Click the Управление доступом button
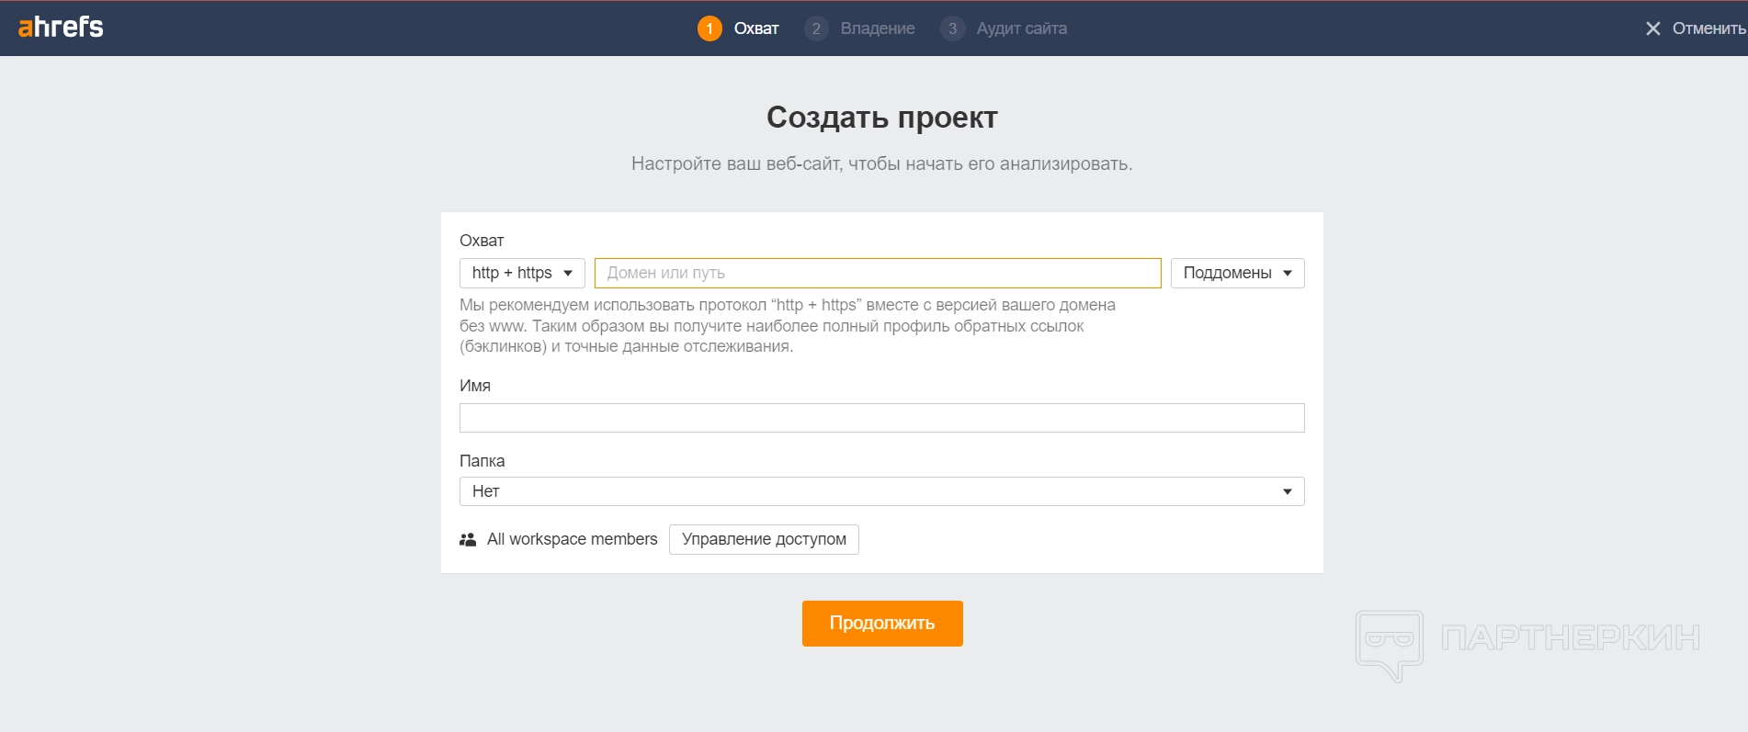Image resolution: width=1748 pixels, height=732 pixels. pos(764,539)
